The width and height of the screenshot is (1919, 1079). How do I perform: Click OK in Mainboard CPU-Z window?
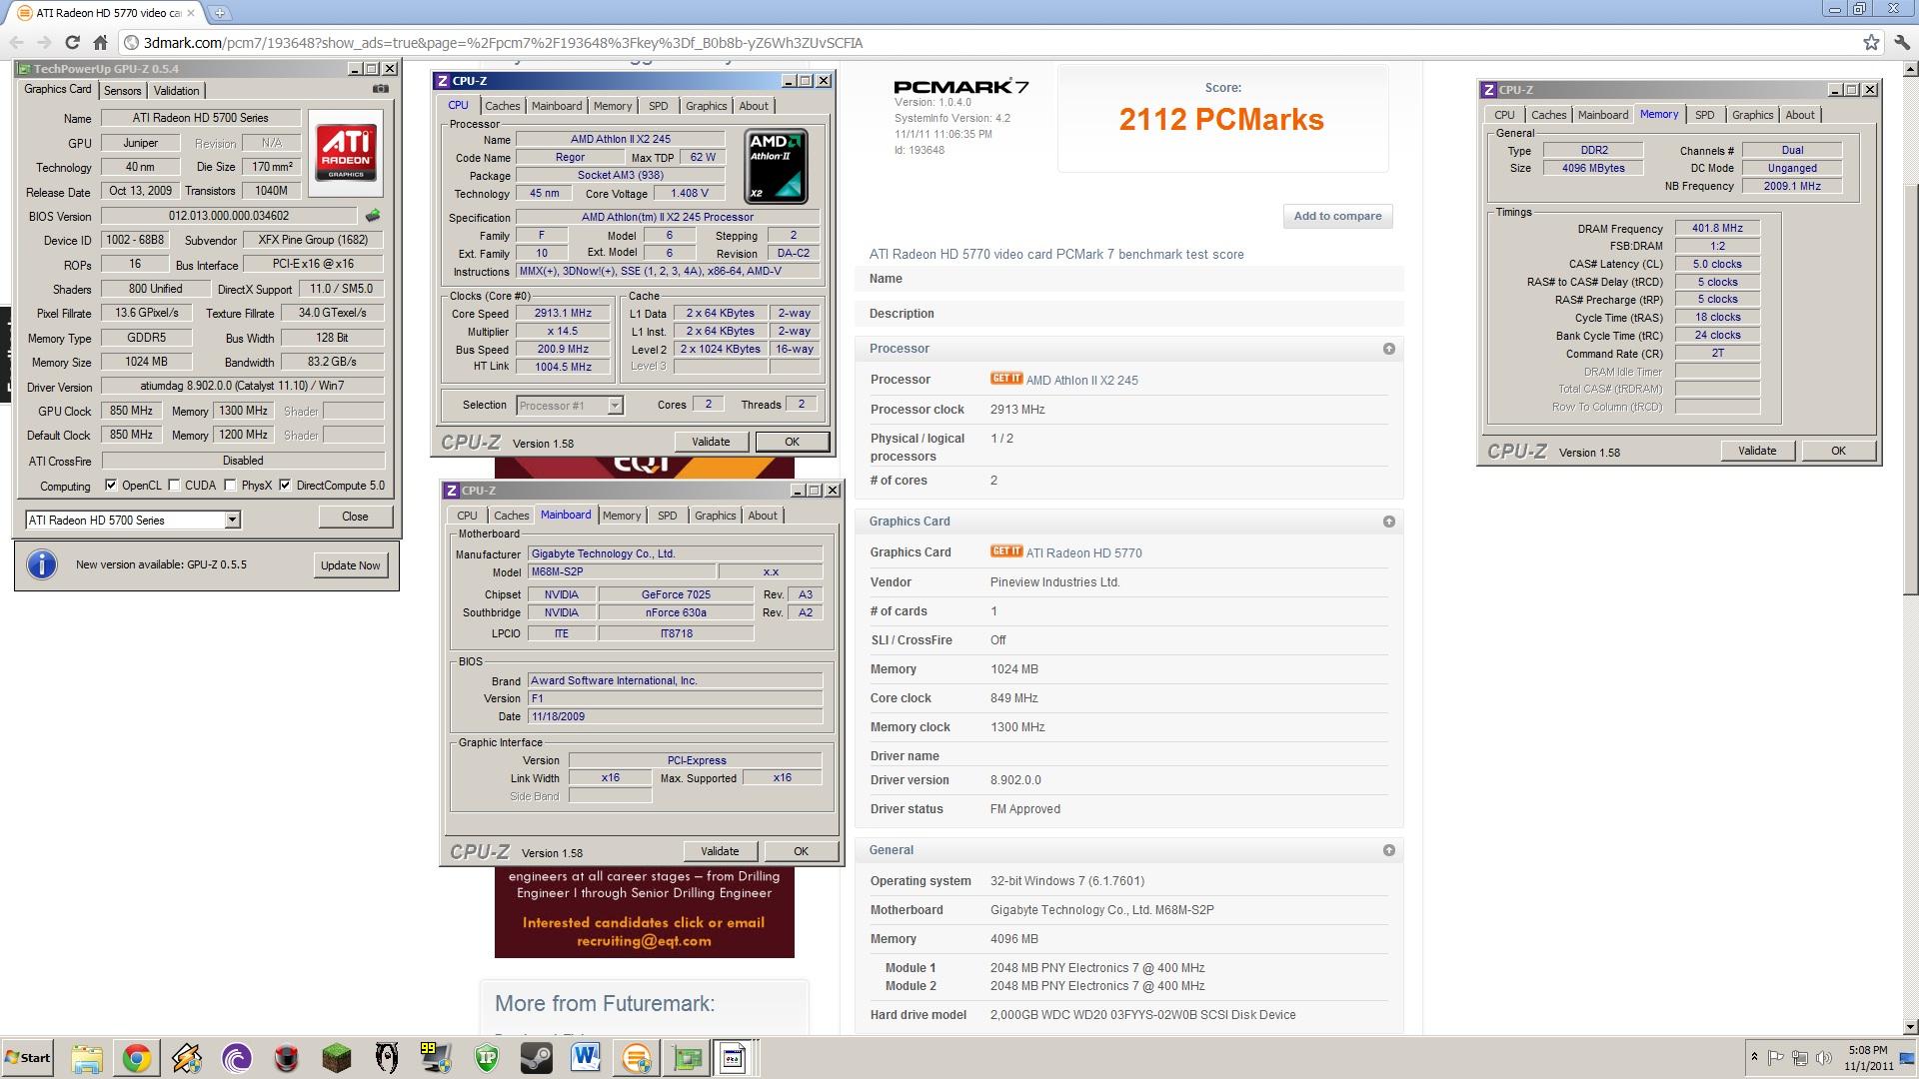point(801,851)
